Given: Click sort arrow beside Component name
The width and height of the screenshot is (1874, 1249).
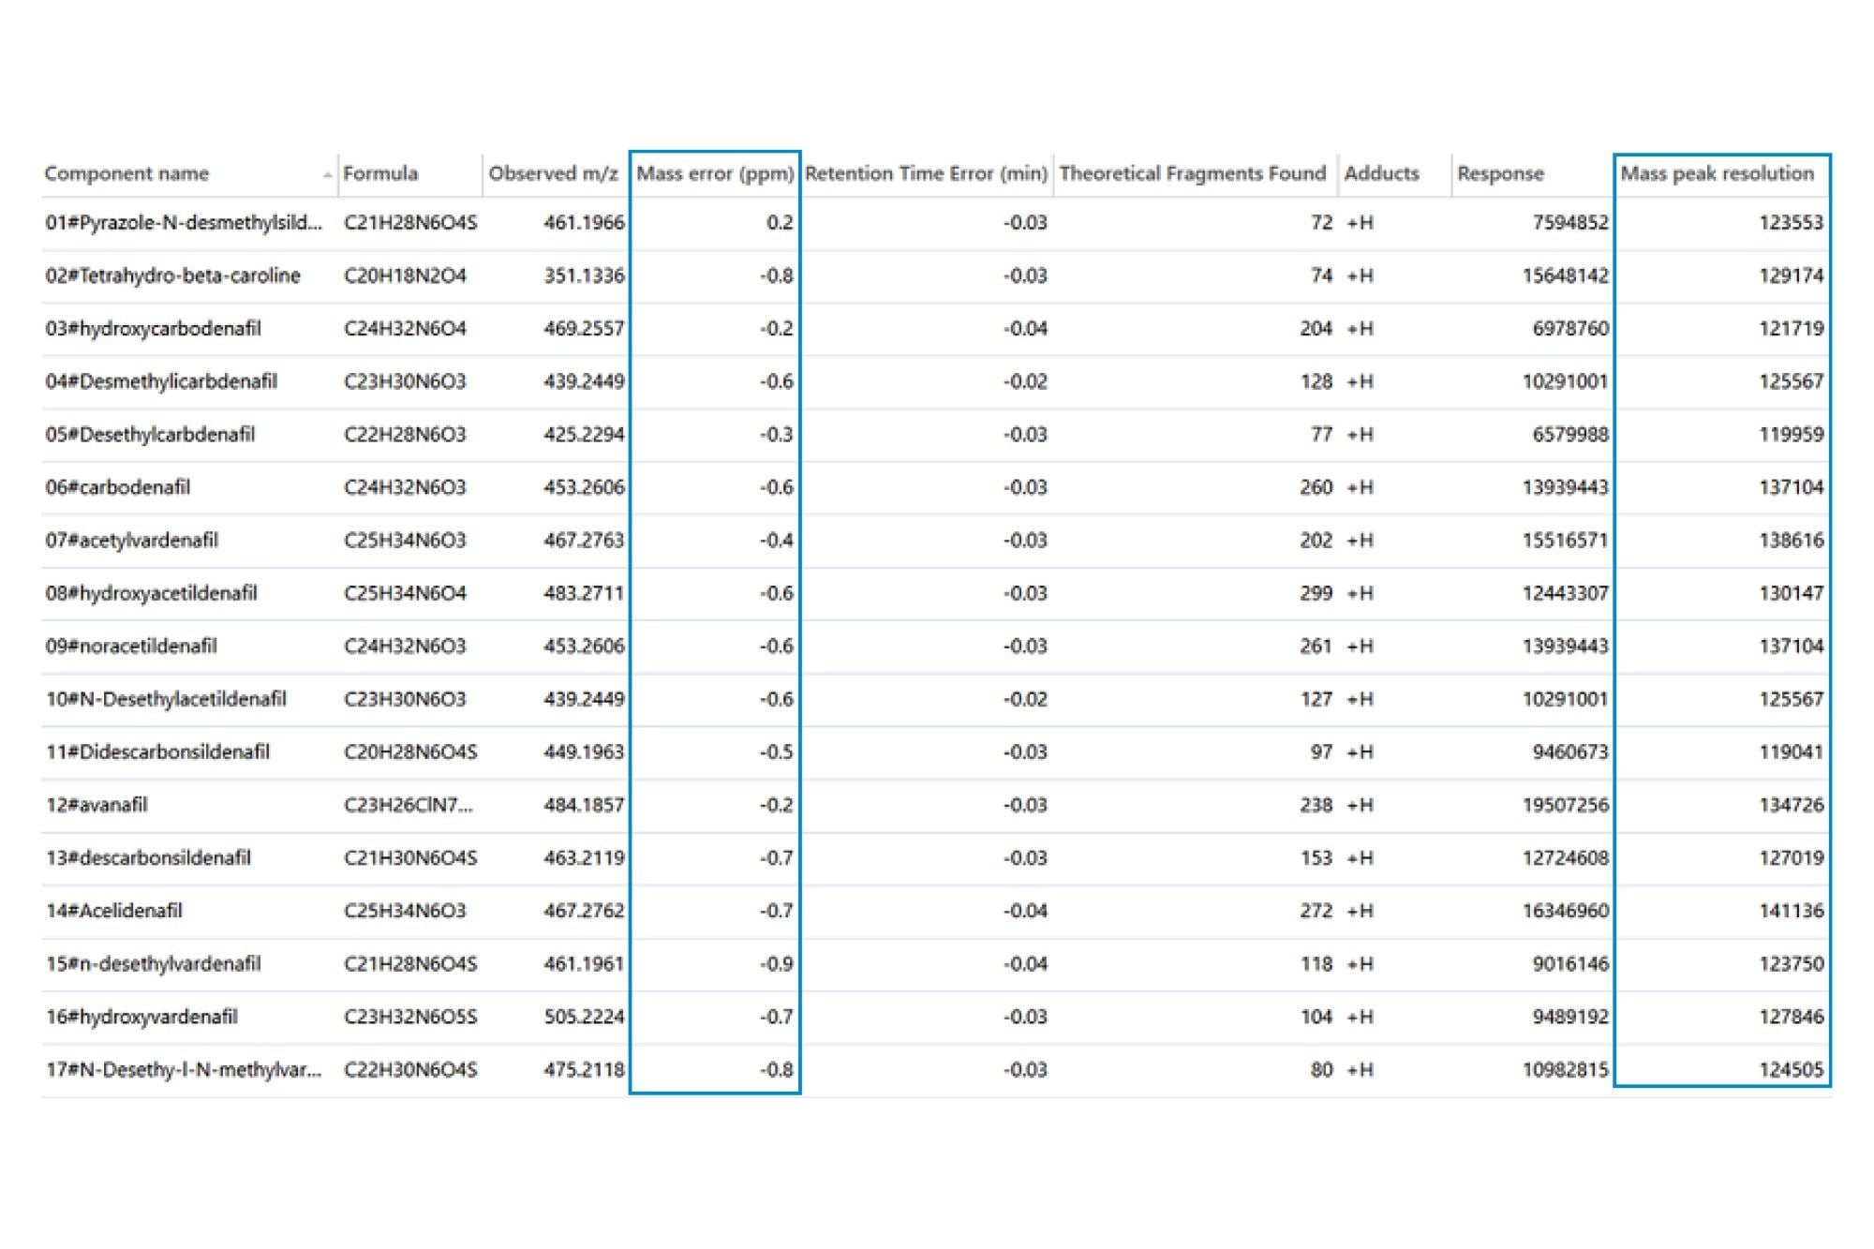Looking at the screenshot, I should (x=327, y=175).
